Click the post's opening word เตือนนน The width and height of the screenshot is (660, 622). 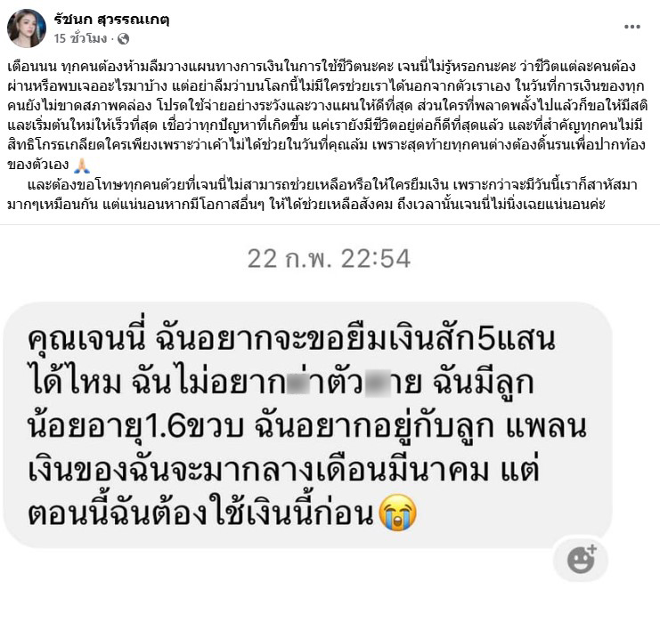[32, 67]
